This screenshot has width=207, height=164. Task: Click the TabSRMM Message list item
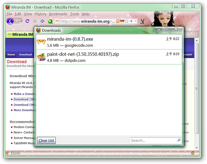pos(24,143)
